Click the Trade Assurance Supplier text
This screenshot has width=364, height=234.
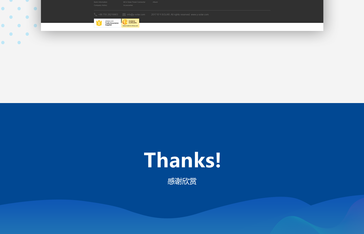112,23
